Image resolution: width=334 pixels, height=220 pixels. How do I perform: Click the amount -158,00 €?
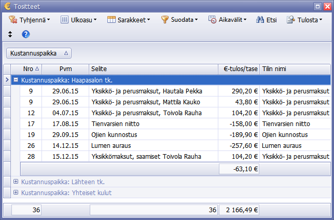(x=244, y=124)
